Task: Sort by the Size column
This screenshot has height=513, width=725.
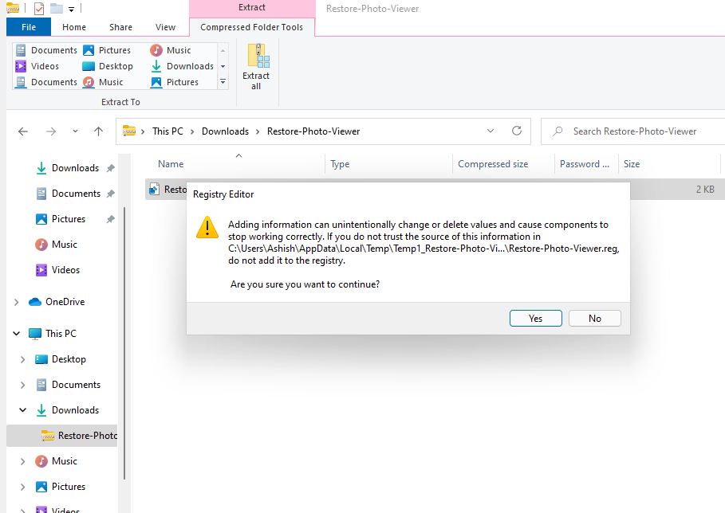Action: coord(632,164)
